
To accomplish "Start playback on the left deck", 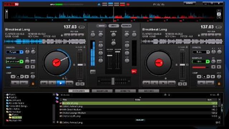I will coord(61,83).
